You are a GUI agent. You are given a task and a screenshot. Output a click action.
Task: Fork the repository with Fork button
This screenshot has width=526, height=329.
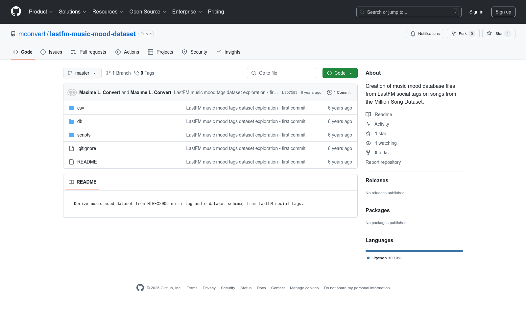tap(463, 34)
